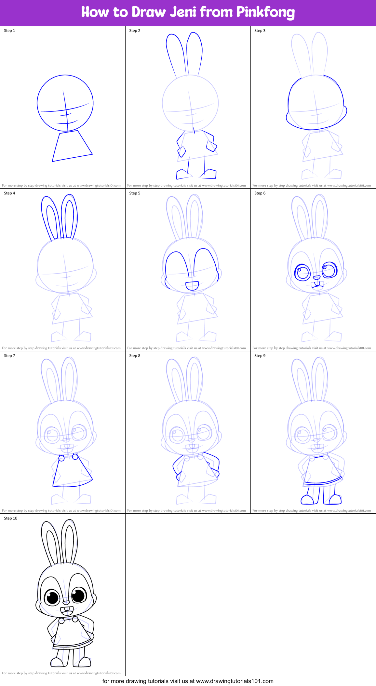Image resolution: width=376 pixels, height=686 pixels.
Task: Click the bottom footer drawingtutorials101.com text
Action: tap(188, 681)
